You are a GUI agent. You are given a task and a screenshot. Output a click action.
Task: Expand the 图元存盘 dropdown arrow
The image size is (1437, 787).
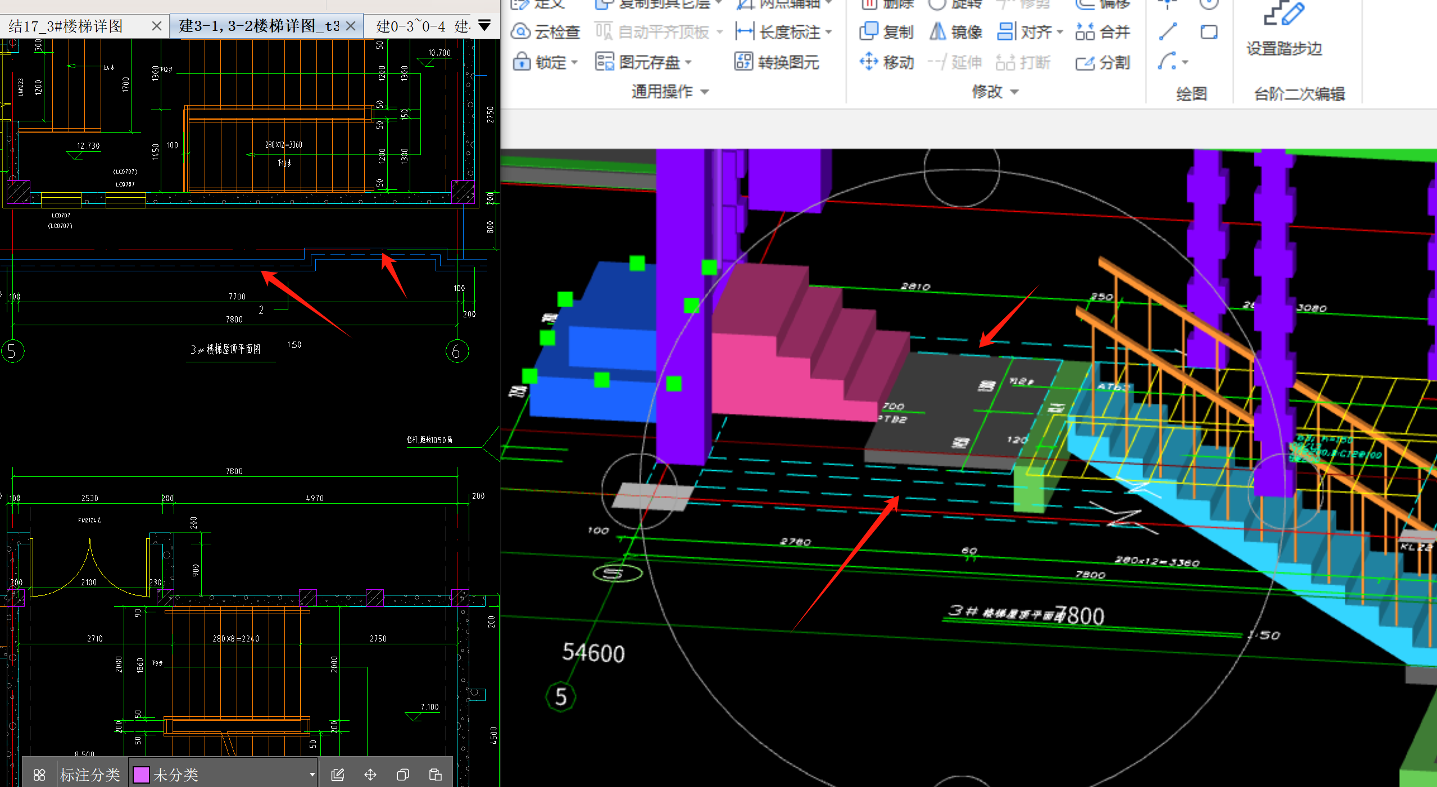(688, 62)
